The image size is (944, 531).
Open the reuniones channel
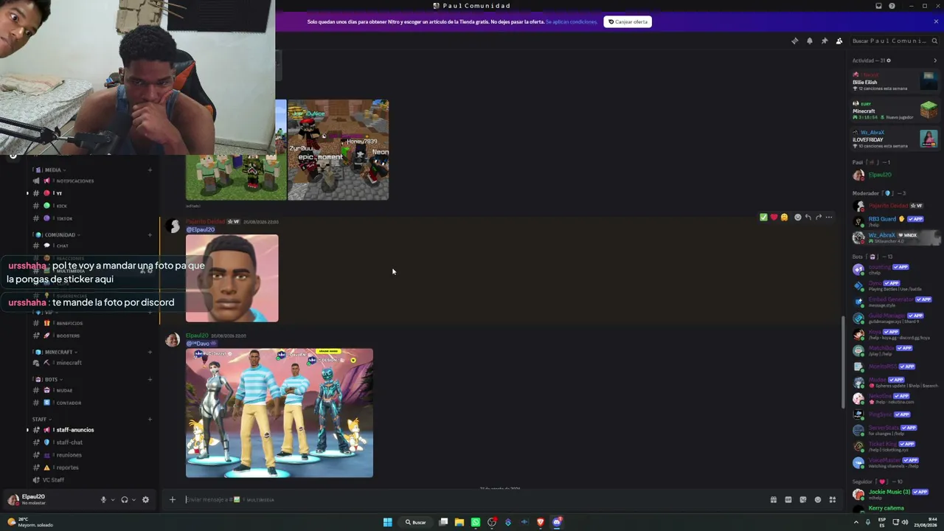92,455
